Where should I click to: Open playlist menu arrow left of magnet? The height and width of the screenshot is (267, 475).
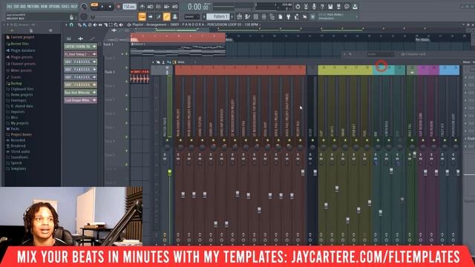coord(66,24)
